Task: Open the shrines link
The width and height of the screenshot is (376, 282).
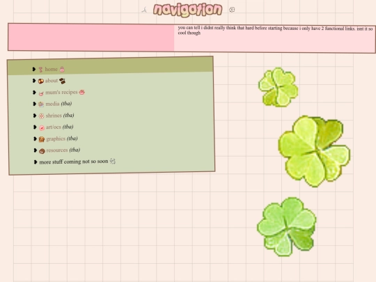Action: pyautogui.click(x=54, y=116)
